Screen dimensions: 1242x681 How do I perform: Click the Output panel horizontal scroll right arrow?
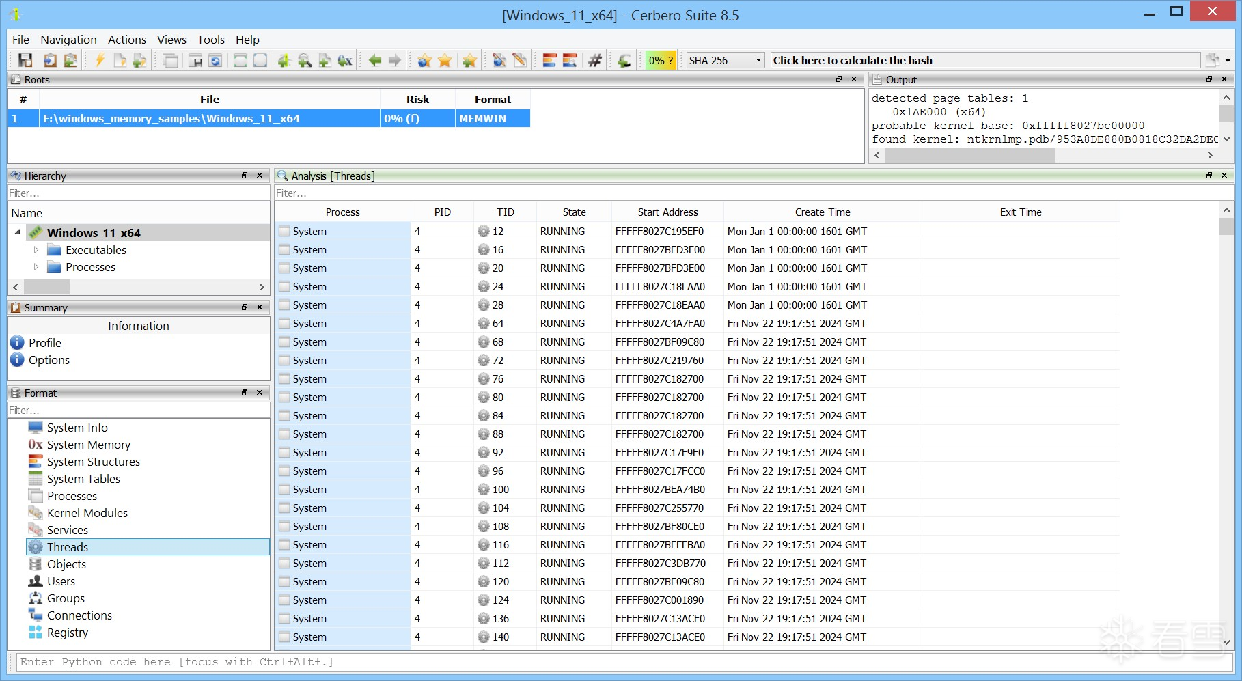click(1210, 156)
